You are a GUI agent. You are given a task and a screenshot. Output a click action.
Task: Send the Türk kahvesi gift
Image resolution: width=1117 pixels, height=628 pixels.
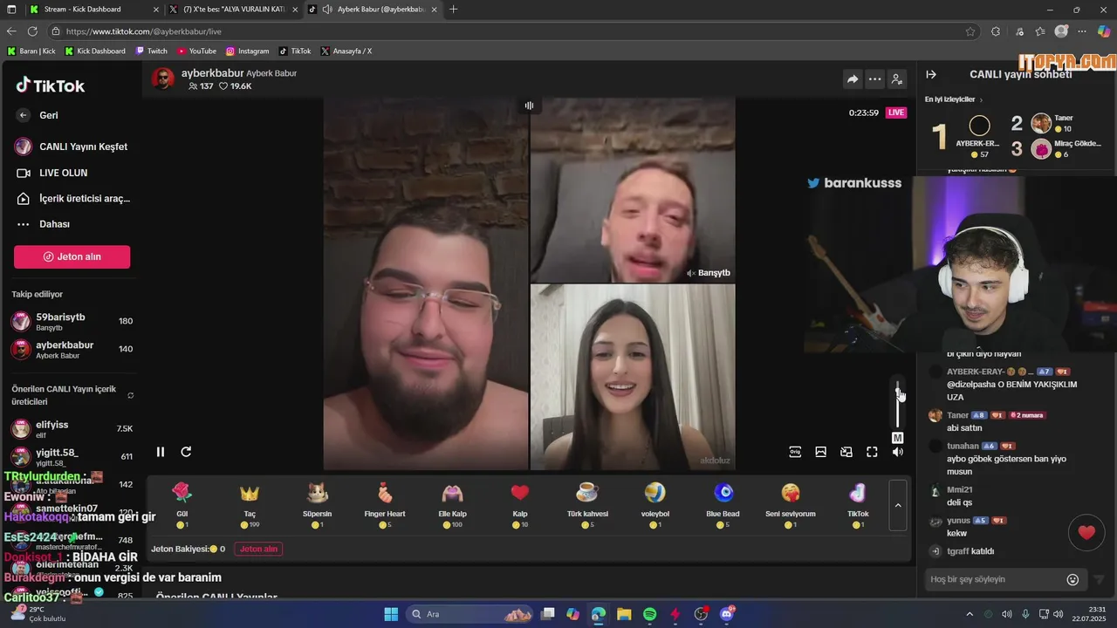click(587, 504)
